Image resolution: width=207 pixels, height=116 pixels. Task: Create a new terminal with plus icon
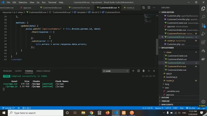(133, 71)
